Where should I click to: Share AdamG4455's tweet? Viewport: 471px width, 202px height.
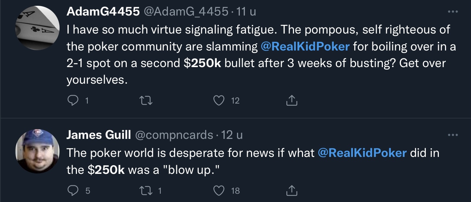click(x=291, y=101)
